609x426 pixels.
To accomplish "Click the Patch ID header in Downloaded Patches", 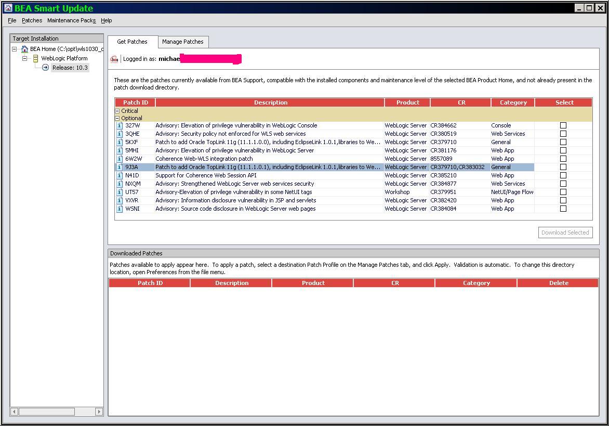I will tap(150, 283).
